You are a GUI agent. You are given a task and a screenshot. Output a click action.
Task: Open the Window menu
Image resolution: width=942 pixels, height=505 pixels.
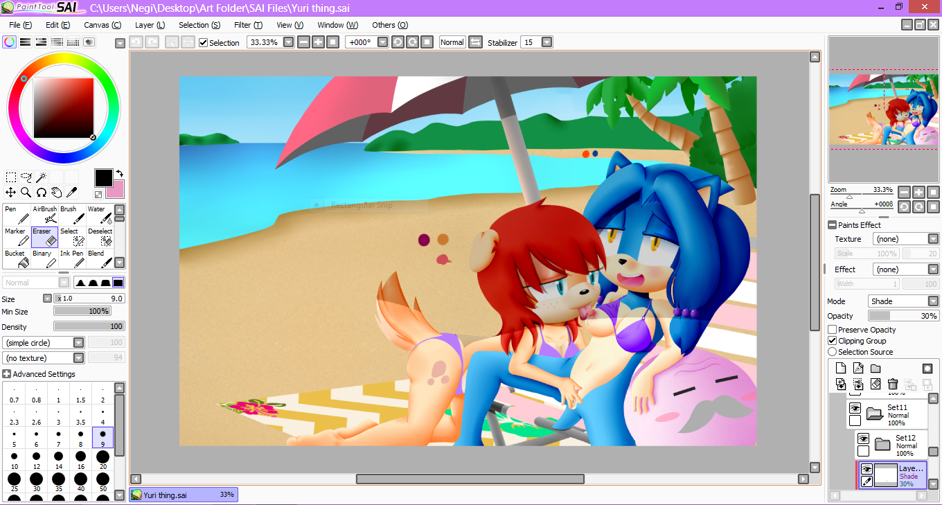[337, 25]
